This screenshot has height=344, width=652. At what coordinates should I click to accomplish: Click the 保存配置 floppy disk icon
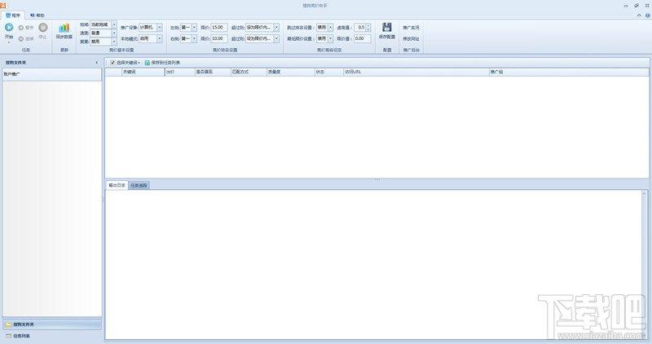pyautogui.click(x=387, y=28)
